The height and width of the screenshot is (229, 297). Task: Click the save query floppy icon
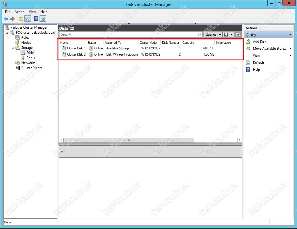(226, 35)
